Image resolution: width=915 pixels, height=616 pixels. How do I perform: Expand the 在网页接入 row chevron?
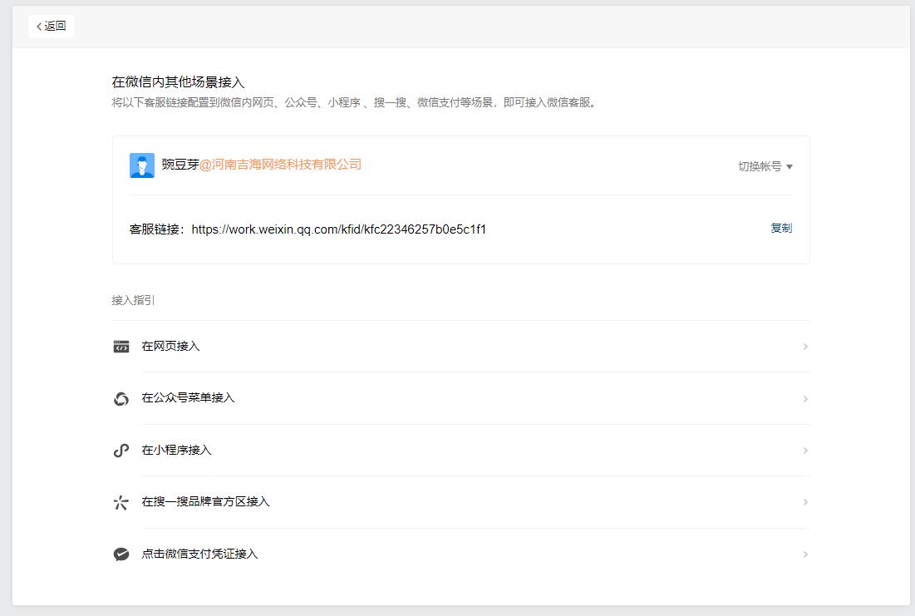click(x=804, y=347)
